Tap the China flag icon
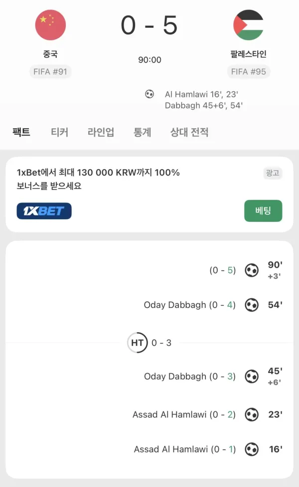This screenshot has height=487, width=299. coord(50,25)
